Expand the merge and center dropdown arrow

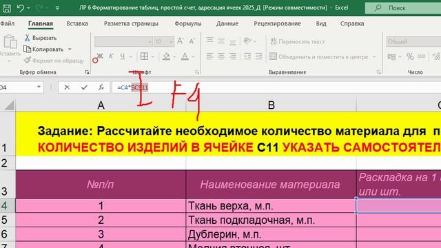(374, 56)
